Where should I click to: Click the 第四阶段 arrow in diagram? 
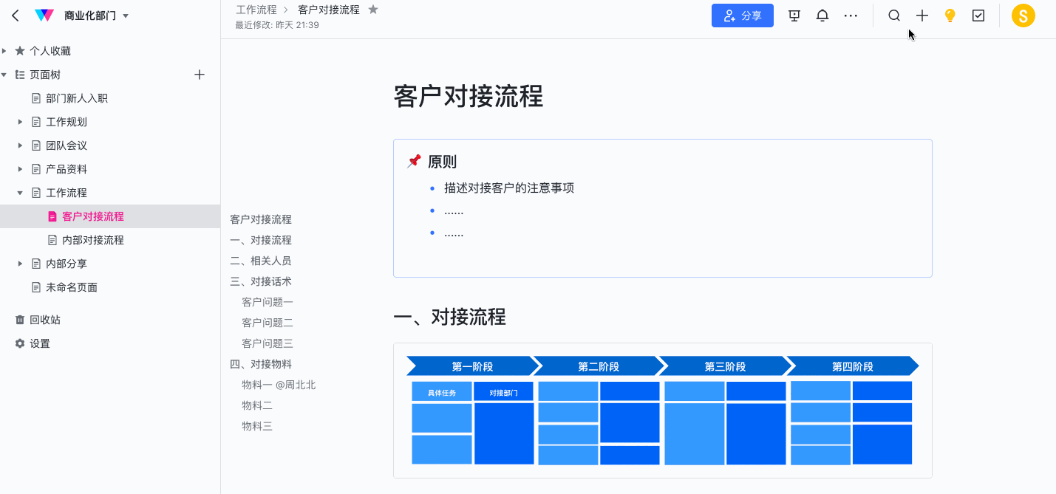tap(852, 366)
